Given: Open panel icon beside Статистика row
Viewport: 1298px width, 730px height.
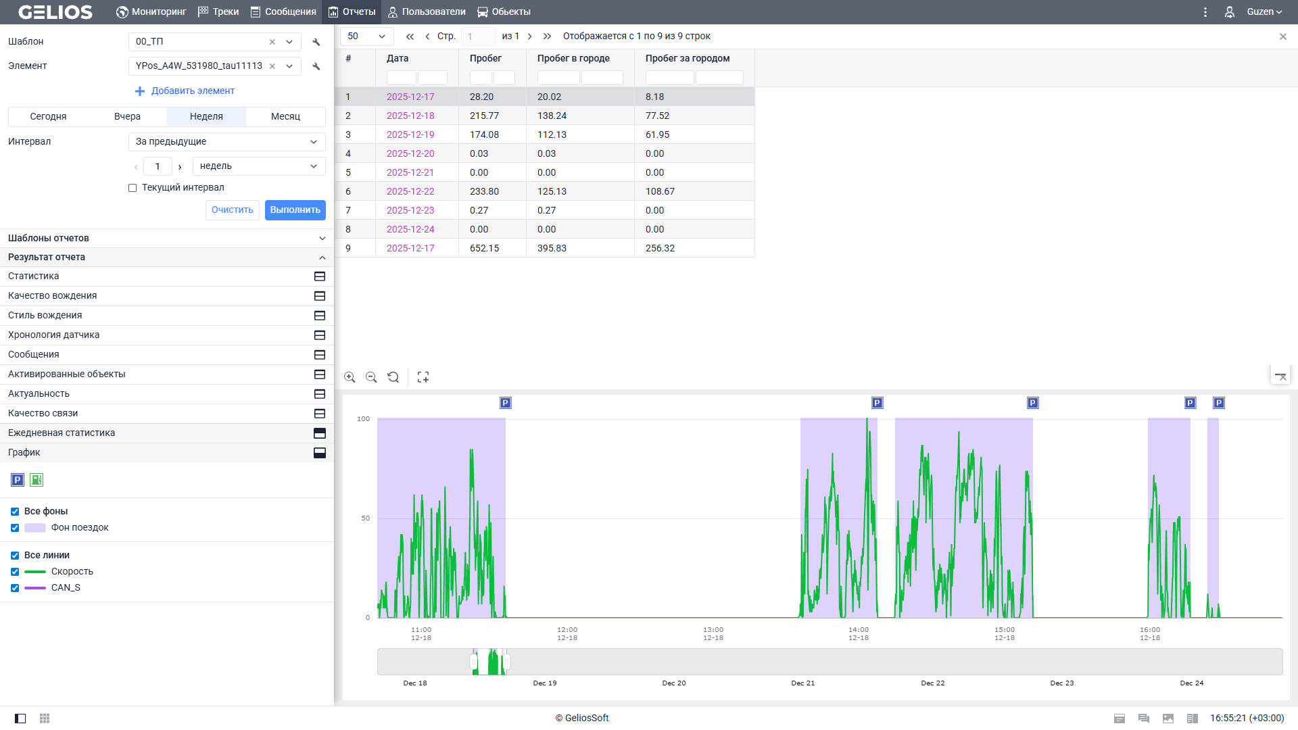Looking at the screenshot, I should tap(320, 276).
